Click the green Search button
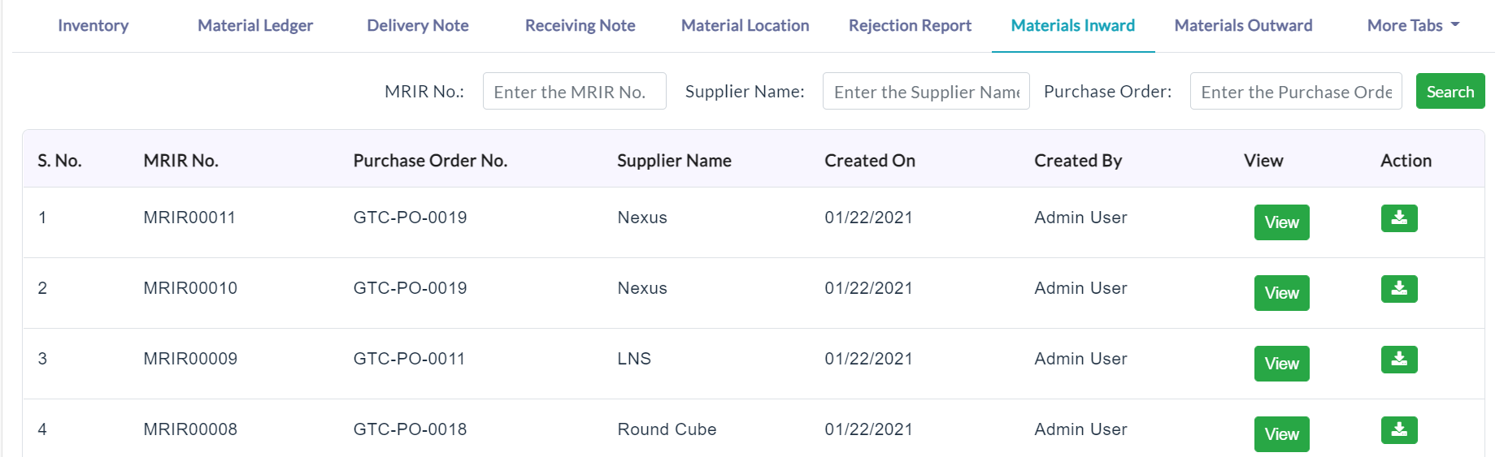Image resolution: width=1504 pixels, height=457 pixels. pyautogui.click(x=1450, y=91)
